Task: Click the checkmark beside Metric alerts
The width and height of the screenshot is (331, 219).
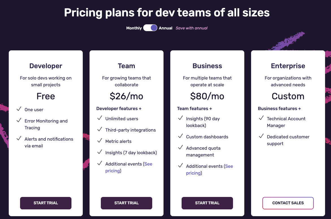Action: tap(100, 141)
